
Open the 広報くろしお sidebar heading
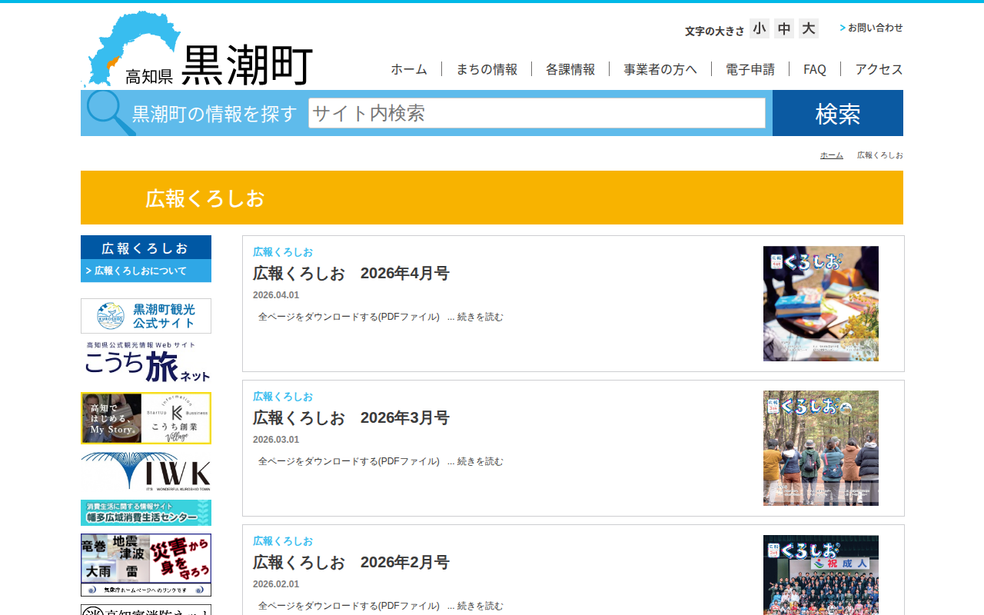(146, 248)
